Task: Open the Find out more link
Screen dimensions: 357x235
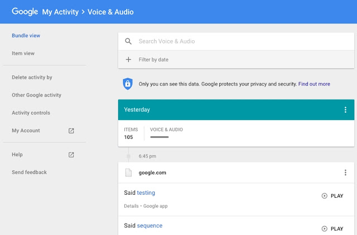Action: pos(314,84)
